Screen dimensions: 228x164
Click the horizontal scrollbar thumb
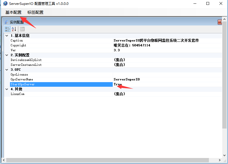[x=108, y=160]
